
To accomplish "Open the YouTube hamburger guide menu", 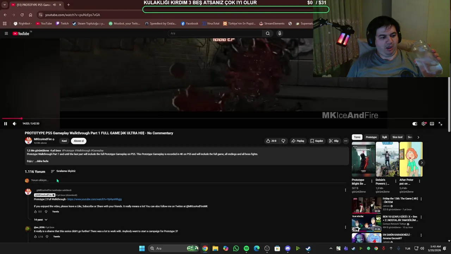I will 6,34.
